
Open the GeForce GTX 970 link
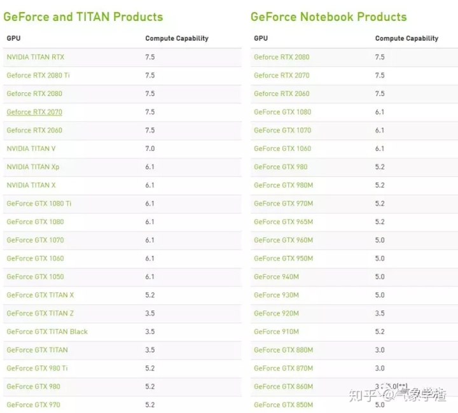33,405
